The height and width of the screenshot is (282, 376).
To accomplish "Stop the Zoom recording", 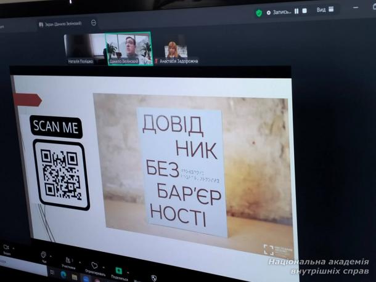I will coord(304,11).
